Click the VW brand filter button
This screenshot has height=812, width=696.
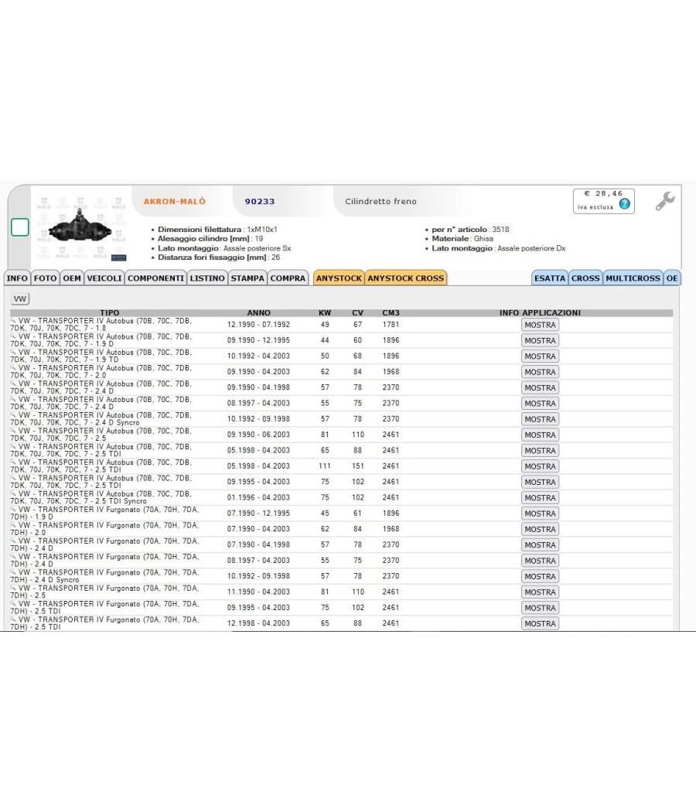(20, 299)
